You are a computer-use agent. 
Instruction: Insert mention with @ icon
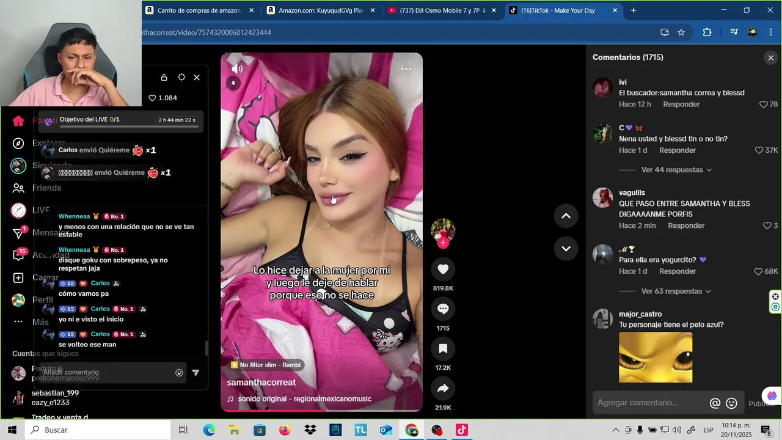715,403
